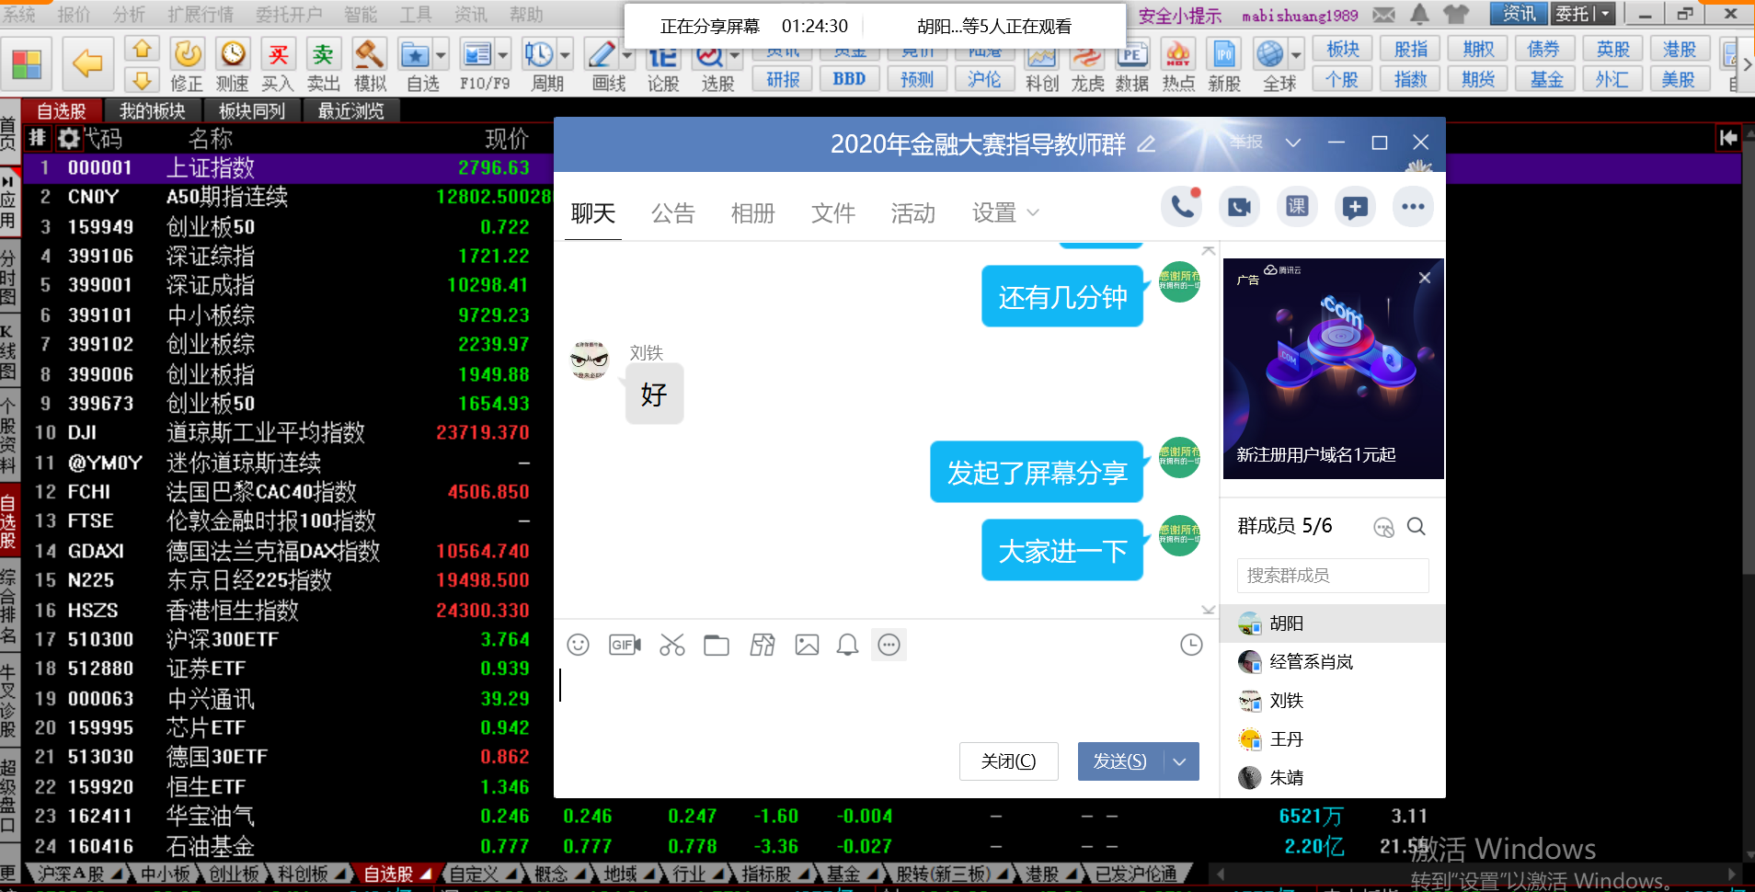Viewport: 1755px width, 892px height.
Task: Click the 发送(S) send button
Action: click(1119, 761)
